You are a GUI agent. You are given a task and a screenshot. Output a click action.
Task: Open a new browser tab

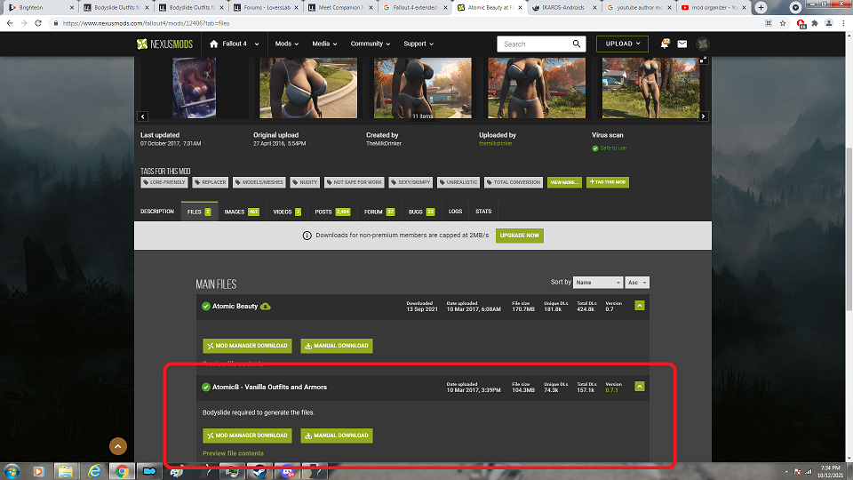[x=761, y=8]
